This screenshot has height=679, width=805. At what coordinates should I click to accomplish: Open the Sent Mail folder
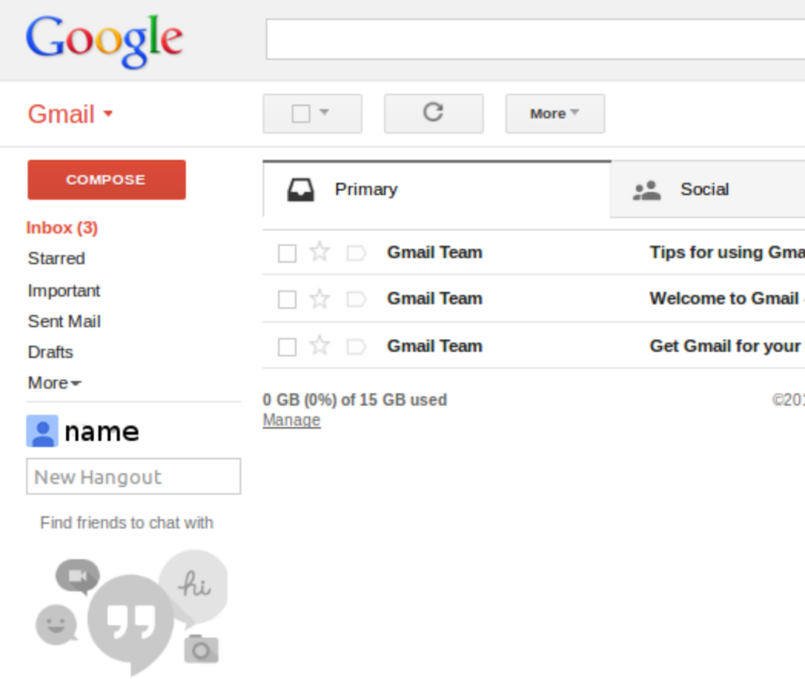click(64, 321)
